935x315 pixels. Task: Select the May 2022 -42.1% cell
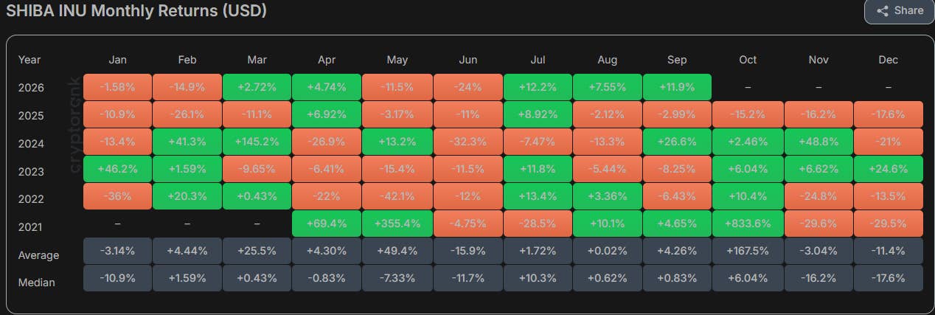(397, 196)
